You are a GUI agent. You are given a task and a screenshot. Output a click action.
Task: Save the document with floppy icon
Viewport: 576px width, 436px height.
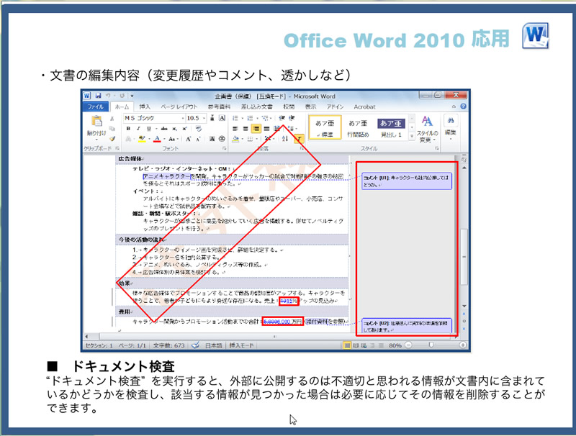(x=98, y=96)
